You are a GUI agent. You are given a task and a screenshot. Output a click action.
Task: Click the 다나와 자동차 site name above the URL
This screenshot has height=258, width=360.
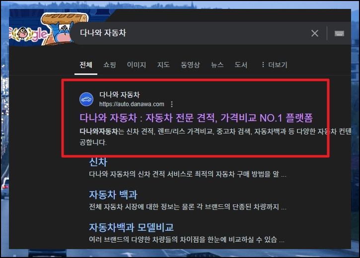(x=119, y=94)
